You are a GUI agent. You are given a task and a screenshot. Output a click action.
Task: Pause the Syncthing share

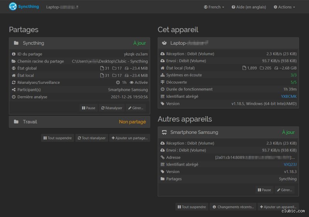tap(88, 108)
